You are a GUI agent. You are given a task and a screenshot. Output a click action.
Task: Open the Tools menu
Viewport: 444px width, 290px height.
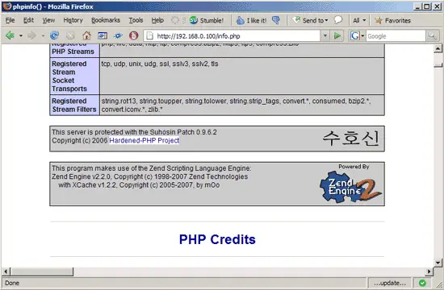tap(136, 20)
